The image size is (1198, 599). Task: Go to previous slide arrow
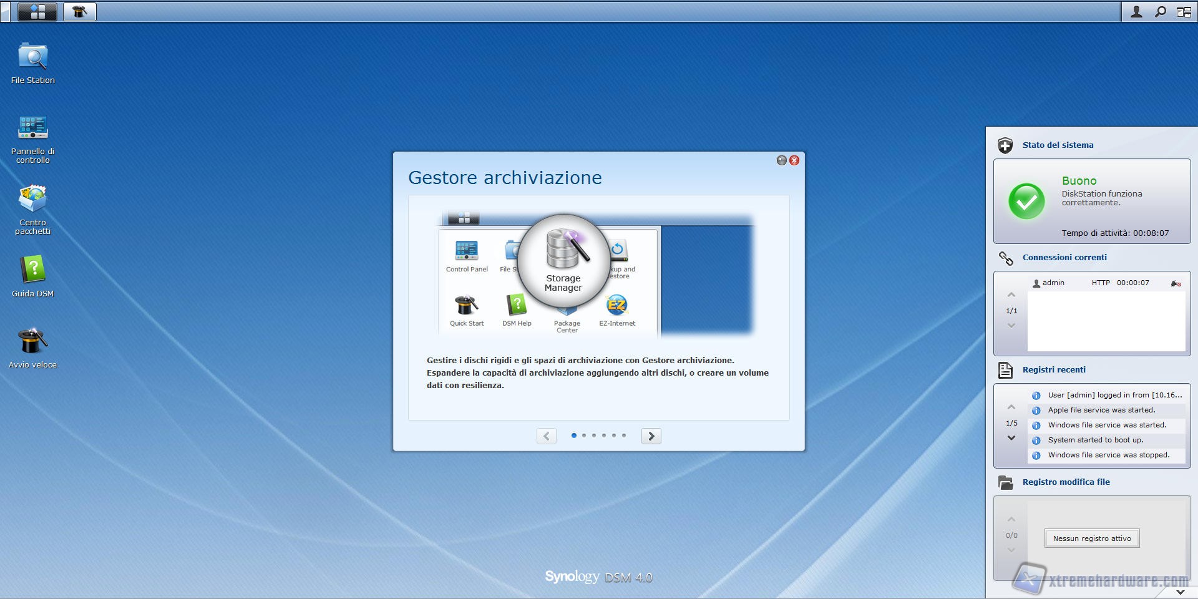[547, 436]
